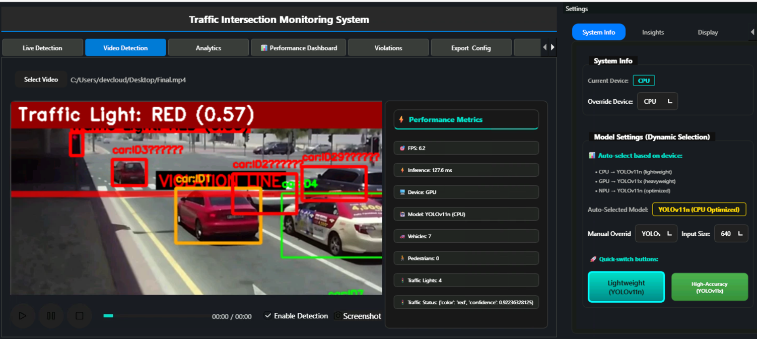Open the Display settings tab

click(x=708, y=32)
